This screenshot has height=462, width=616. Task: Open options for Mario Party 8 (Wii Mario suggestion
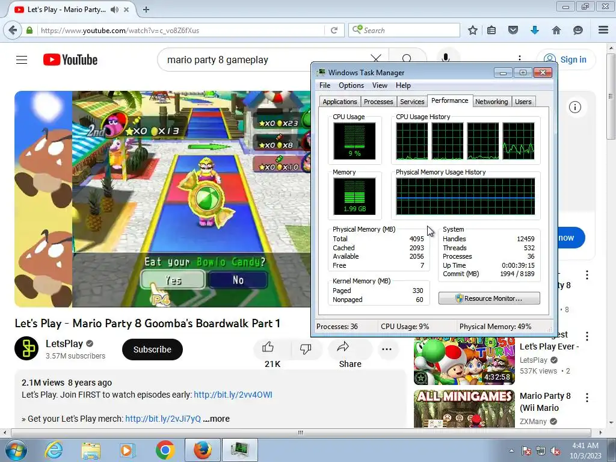587,398
